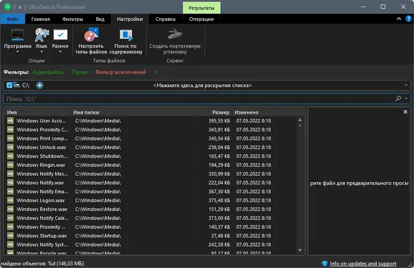Sort by the Изменено column header
The width and height of the screenshot is (414, 268).
(x=254, y=112)
